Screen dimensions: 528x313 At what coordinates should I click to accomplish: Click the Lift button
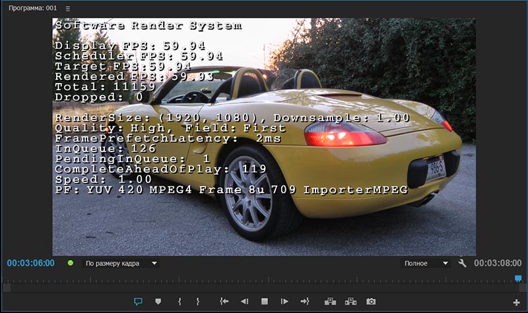[330, 302]
